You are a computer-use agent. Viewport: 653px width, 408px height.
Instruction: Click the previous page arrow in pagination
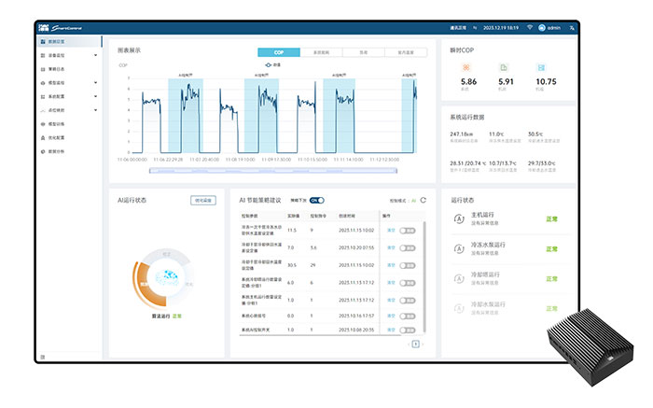click(409, 344)
